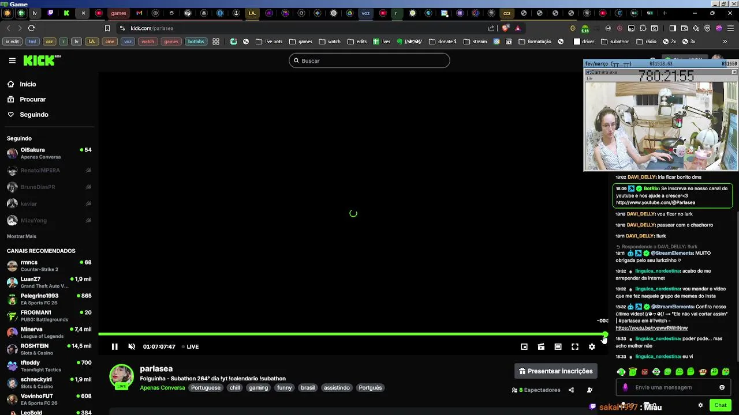
Task: Open followed channel OiSakura
Action: [x=49, y=153]
